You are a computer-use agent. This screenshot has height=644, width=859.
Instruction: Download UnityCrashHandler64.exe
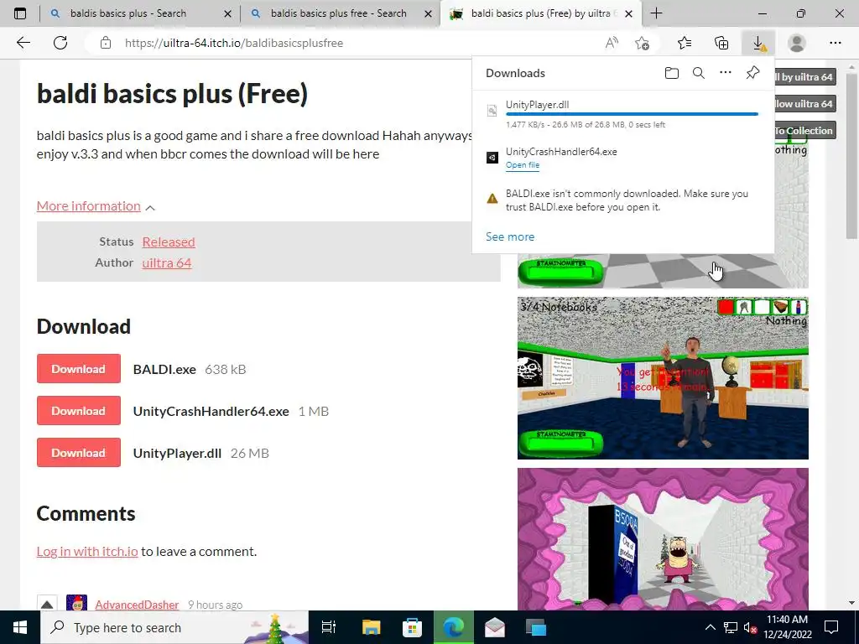(78, 411)
